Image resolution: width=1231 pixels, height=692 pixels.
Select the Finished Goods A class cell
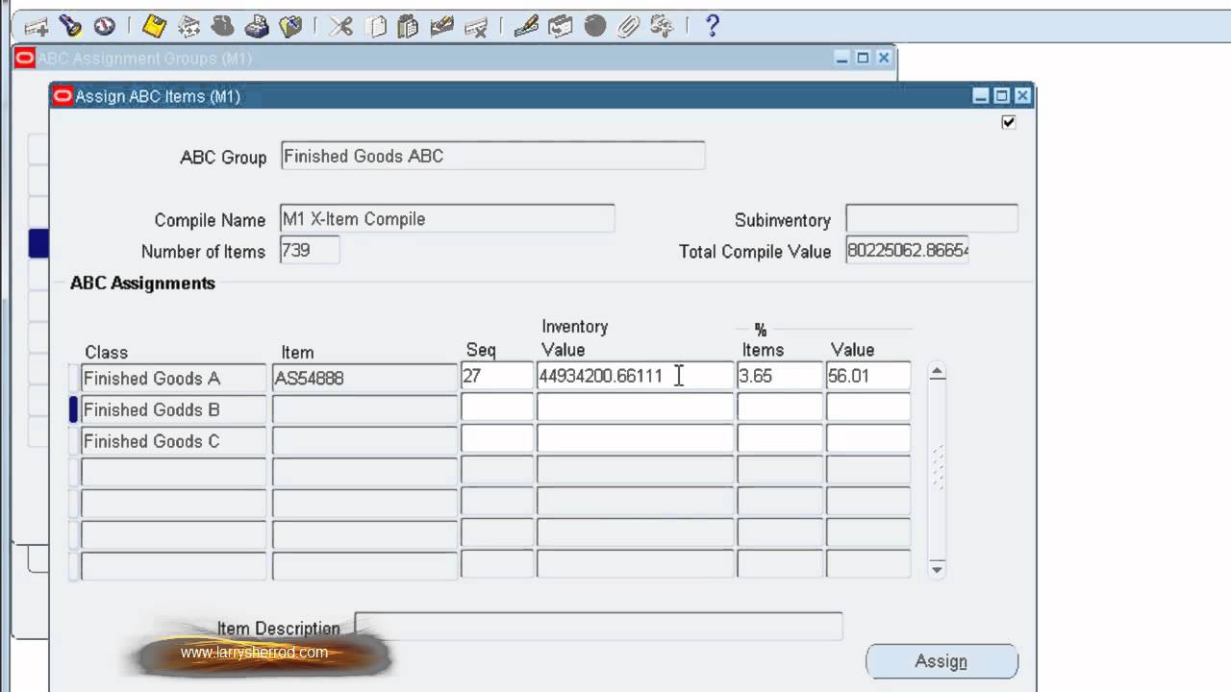click(x=173, y=378)
